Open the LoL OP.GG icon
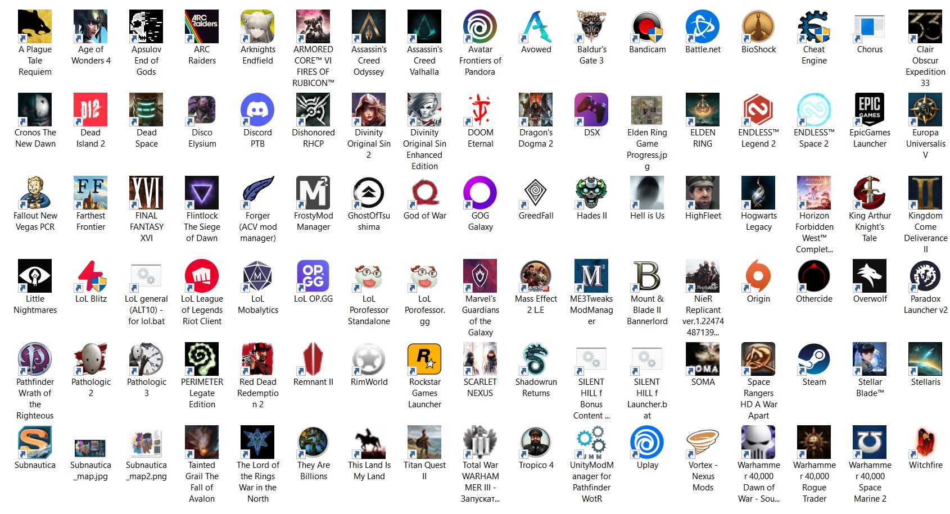 (x=313, y=276)
